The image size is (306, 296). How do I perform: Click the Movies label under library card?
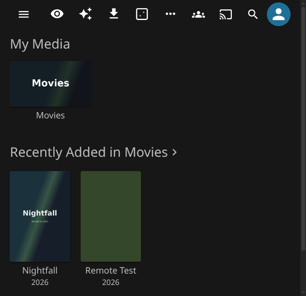click(x=50, y=115)
